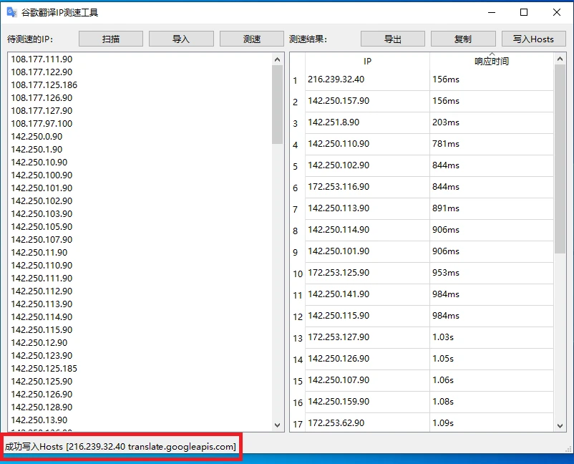This screenshot has height=464, width=574.
Task: Select result IP cell 142.250.159.90
Action: coord(368,402)
